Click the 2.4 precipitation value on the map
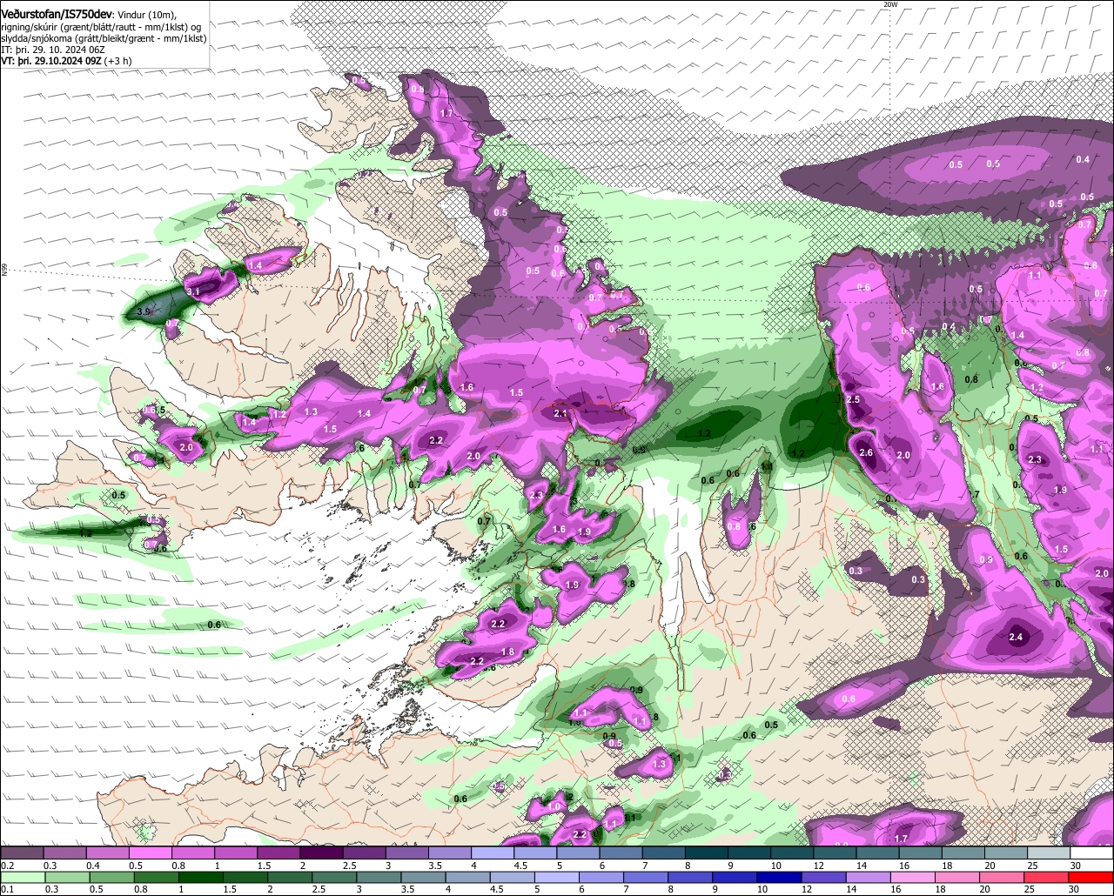Image resolution: width=1114 pixels, height=896 pixels. [1016, 637]
